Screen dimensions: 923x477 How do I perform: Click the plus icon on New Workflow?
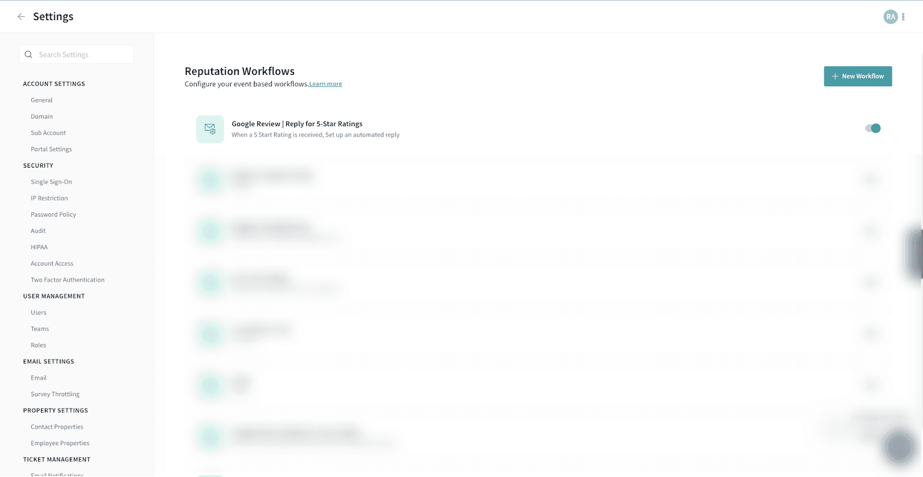[x=835, y=76]
